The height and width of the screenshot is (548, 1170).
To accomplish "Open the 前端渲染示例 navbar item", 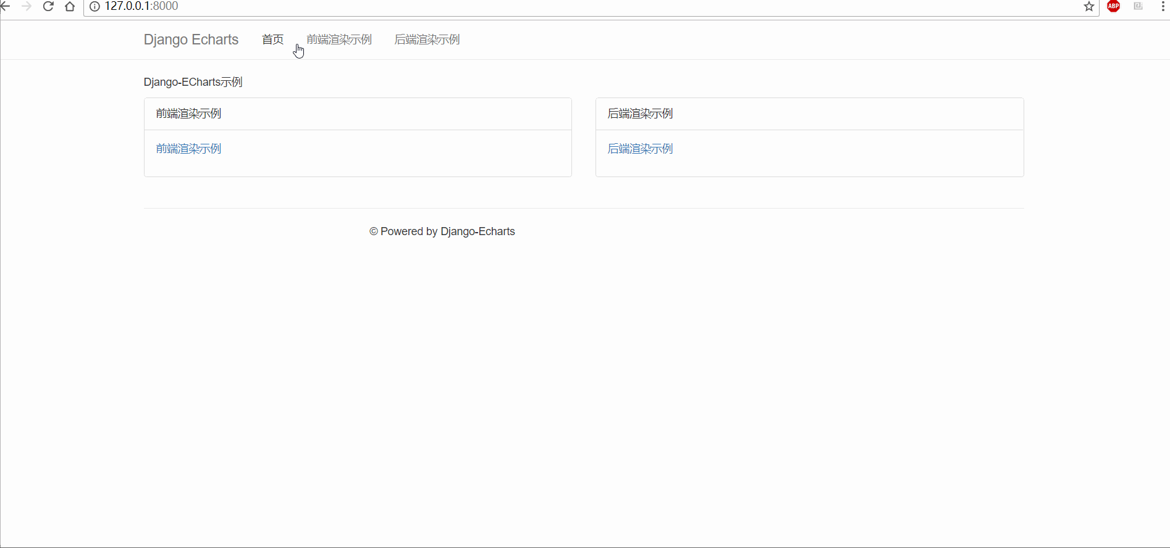I will pos(339,39).
